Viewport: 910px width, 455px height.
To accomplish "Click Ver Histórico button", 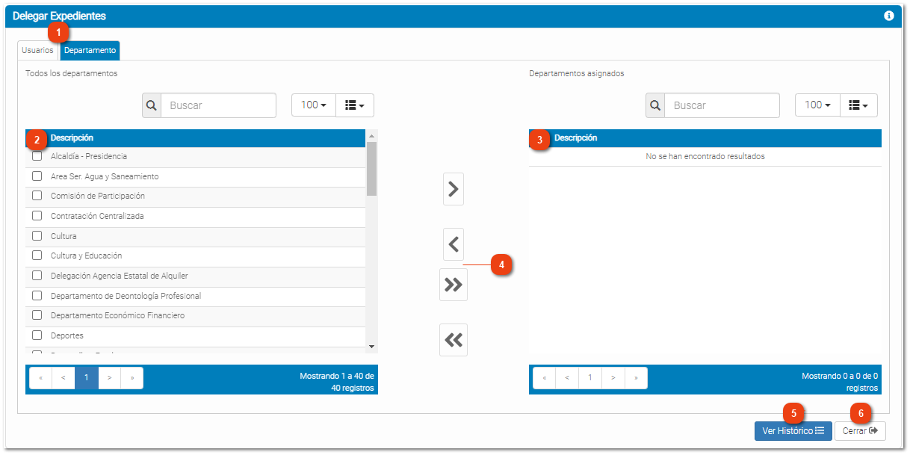I will (x=793, y=431).
